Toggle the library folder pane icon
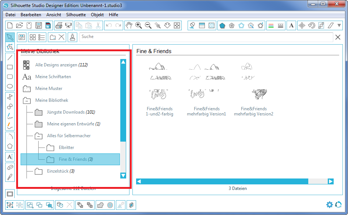348x215 pixels. point(21,37)
